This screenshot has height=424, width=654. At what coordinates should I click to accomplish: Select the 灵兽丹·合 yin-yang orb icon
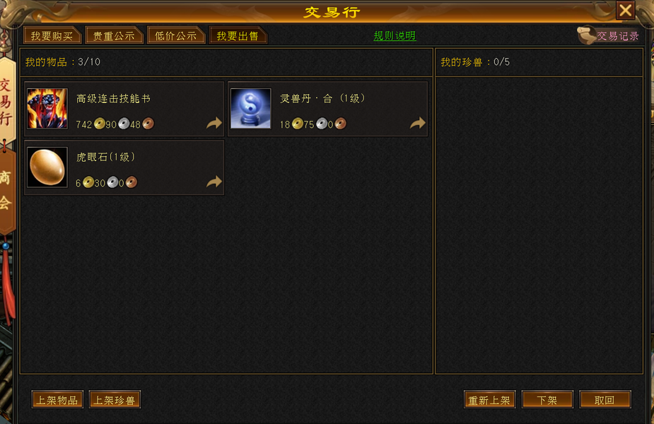pos(251,108)
